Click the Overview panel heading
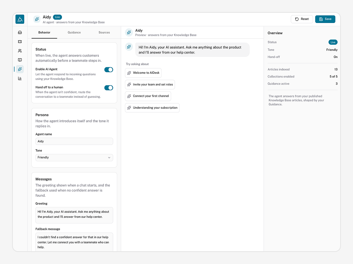 tap(275, 33)
